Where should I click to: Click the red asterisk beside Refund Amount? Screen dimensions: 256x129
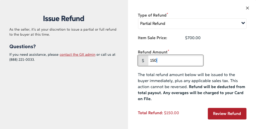tap(168, 51)
